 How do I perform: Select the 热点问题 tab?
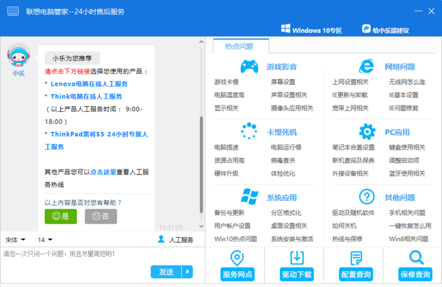(239, 46)
